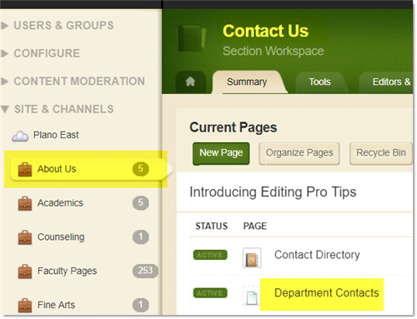
Task: Click the Faculty Pages 253 badge
Action: 145,271
